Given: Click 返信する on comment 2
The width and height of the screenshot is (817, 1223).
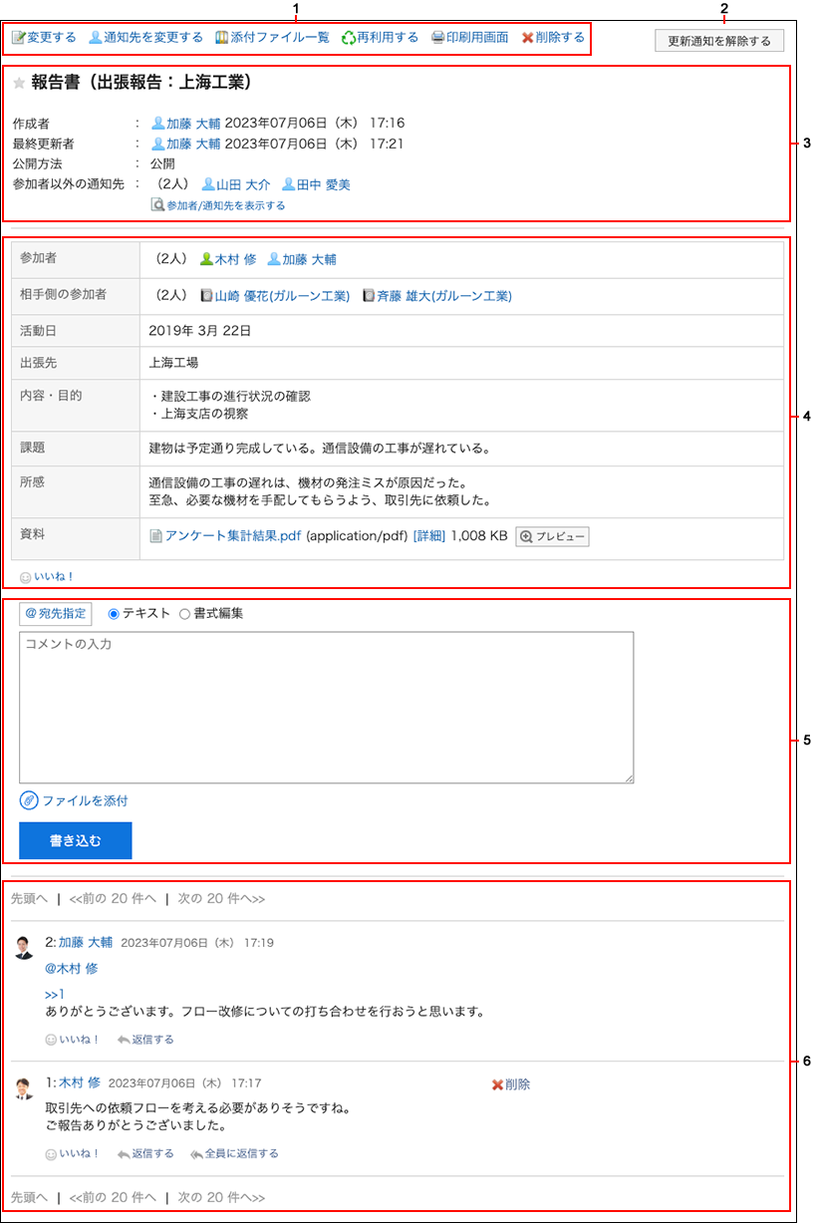Looking at the screenshot, I should (x=145, y=1040).
